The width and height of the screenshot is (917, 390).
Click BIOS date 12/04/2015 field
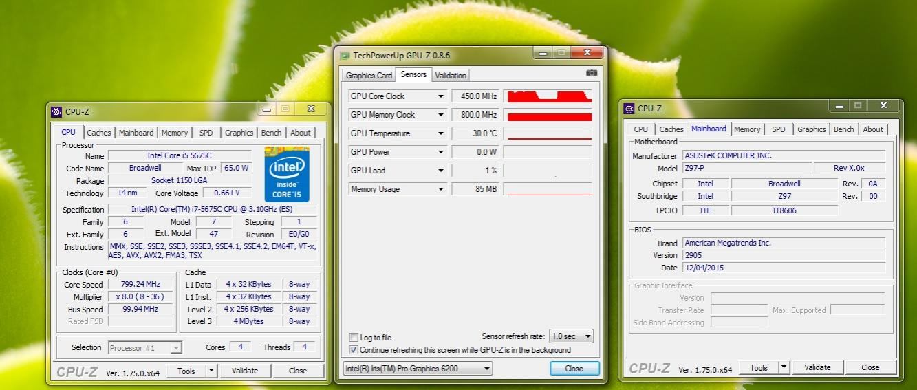783,268
